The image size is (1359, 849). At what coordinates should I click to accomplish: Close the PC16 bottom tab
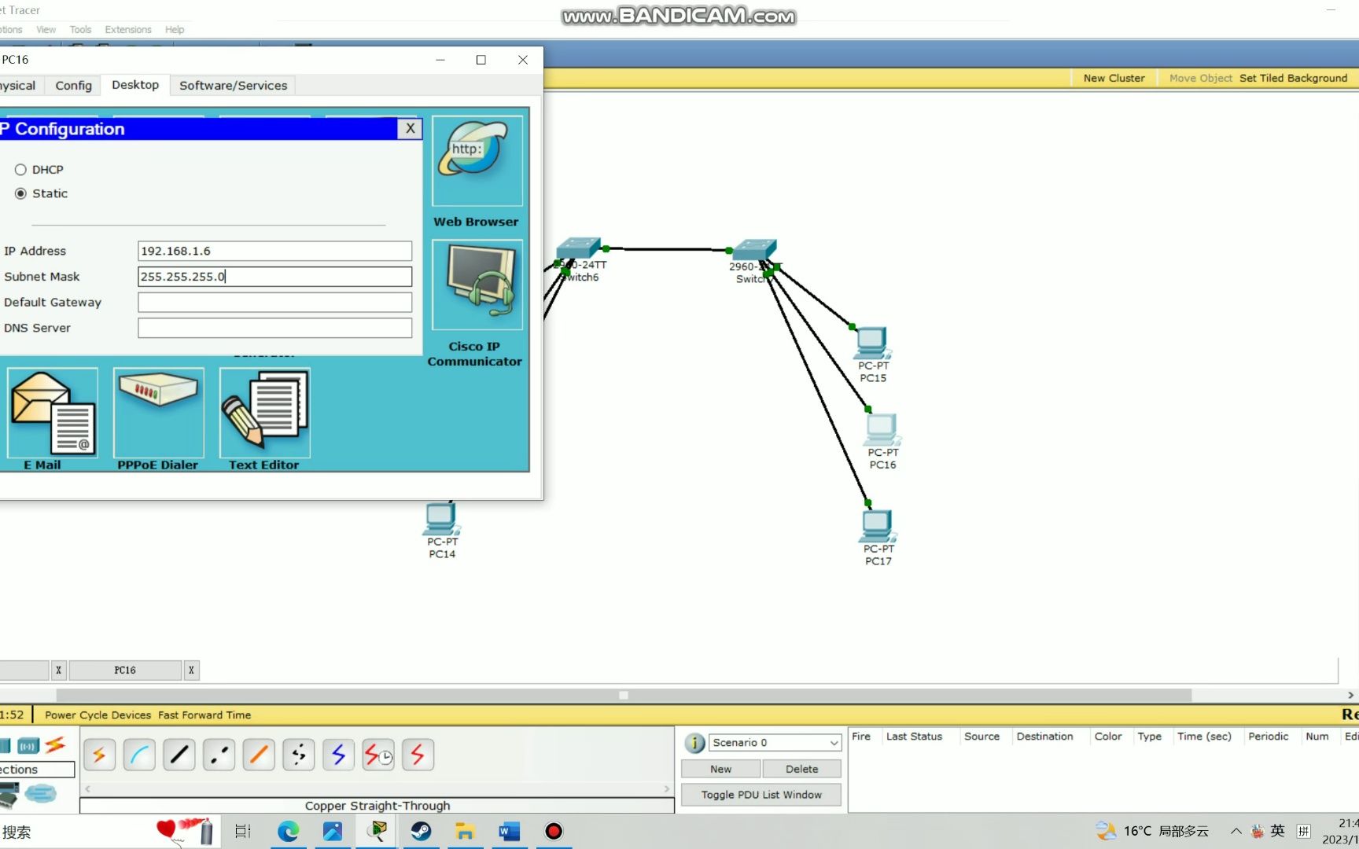[x=191, y=671]
